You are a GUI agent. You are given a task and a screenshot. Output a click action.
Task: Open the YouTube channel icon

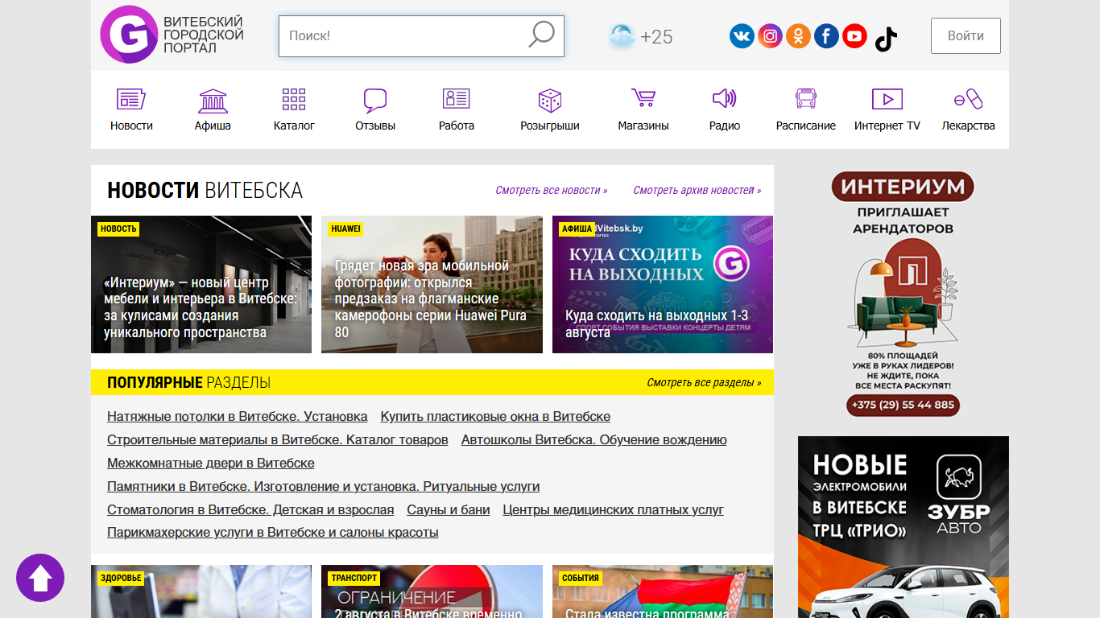click(x=854, y=36)
